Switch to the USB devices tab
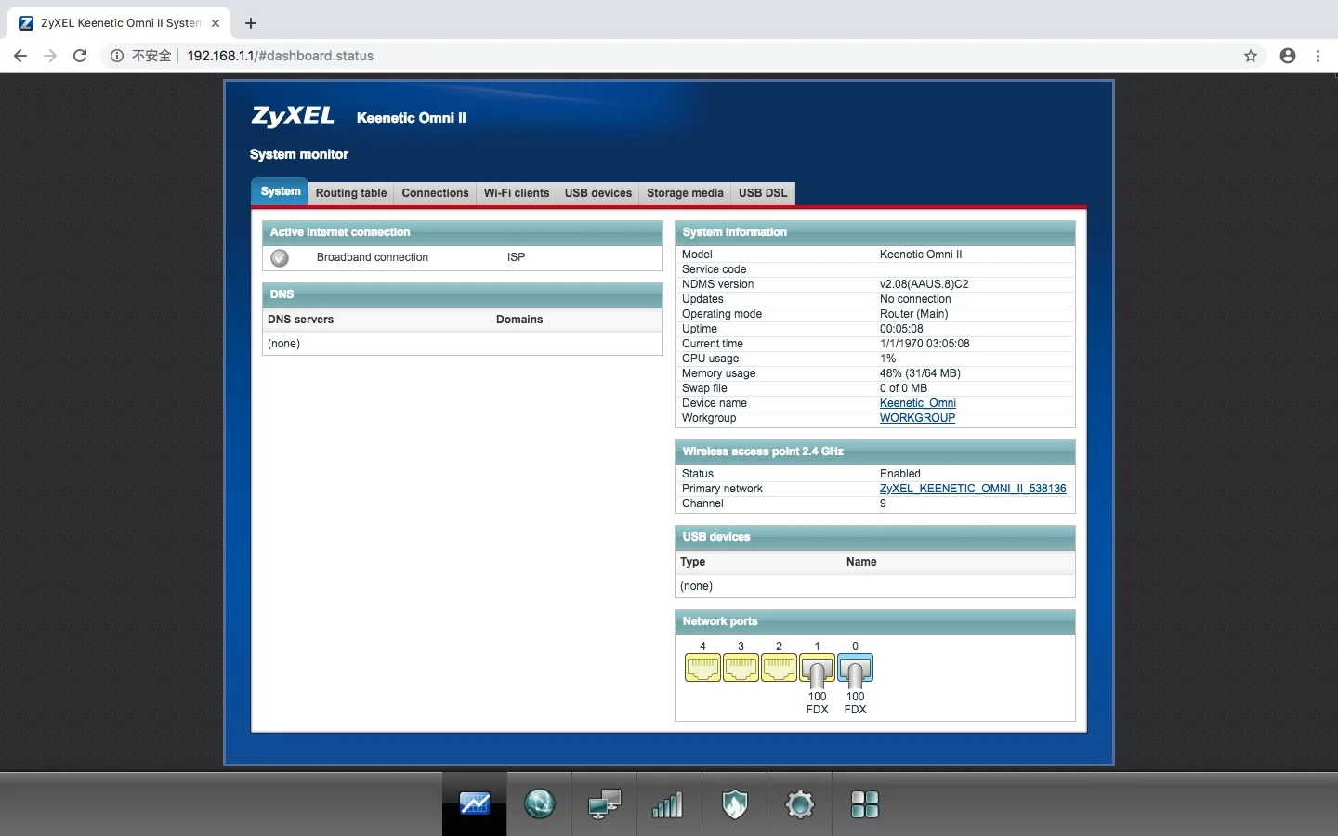1338x836 pixels. (x=598, y=193)
